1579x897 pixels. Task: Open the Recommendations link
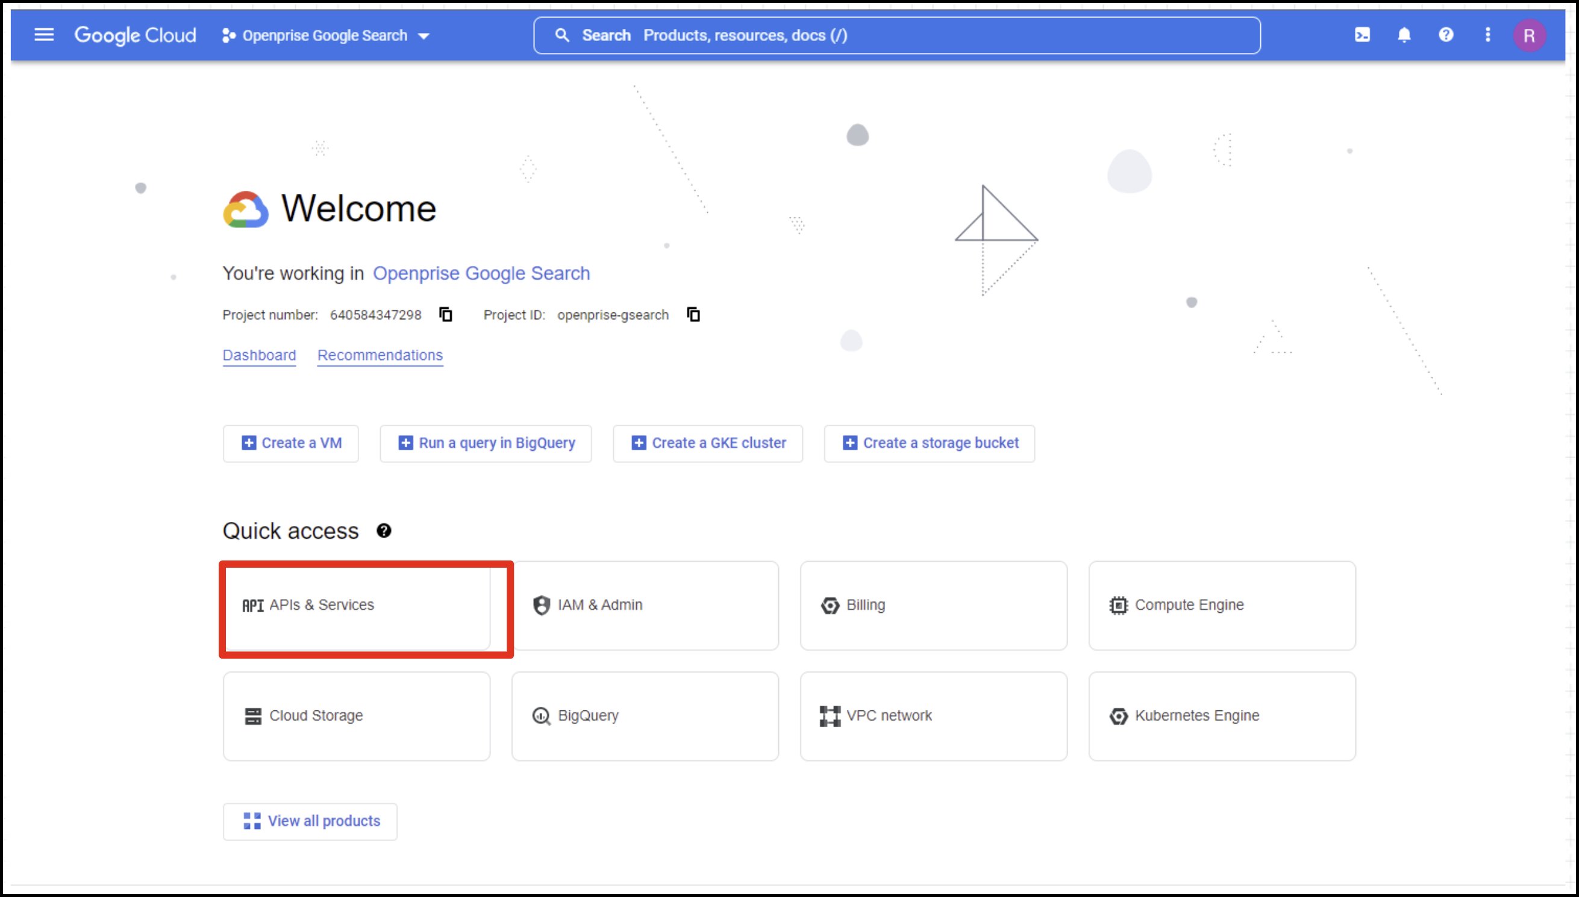pyautogui.click(x=380, y=355)
